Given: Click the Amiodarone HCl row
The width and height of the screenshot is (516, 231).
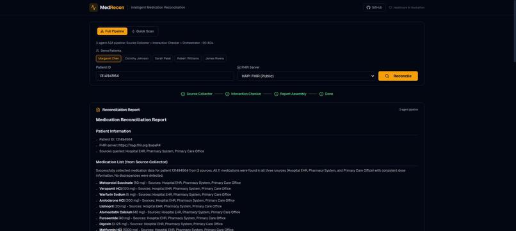Looking at the screenshot, I should click(167, 200).
